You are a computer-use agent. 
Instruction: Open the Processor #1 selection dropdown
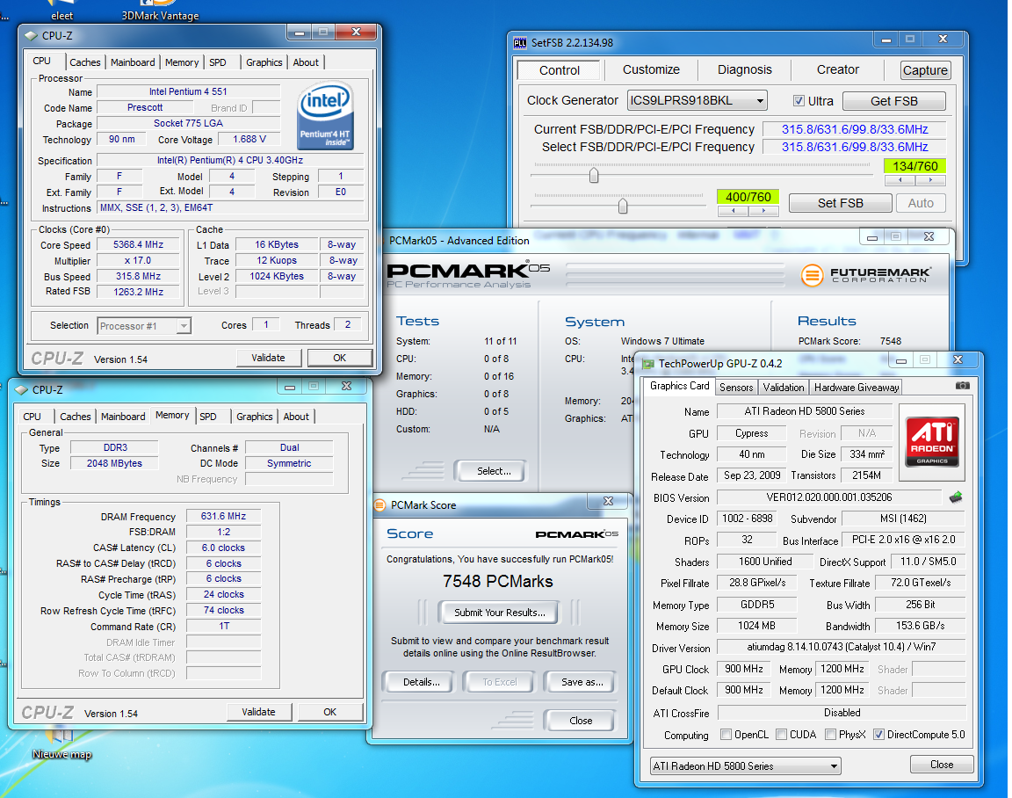[x=144, y=326]
